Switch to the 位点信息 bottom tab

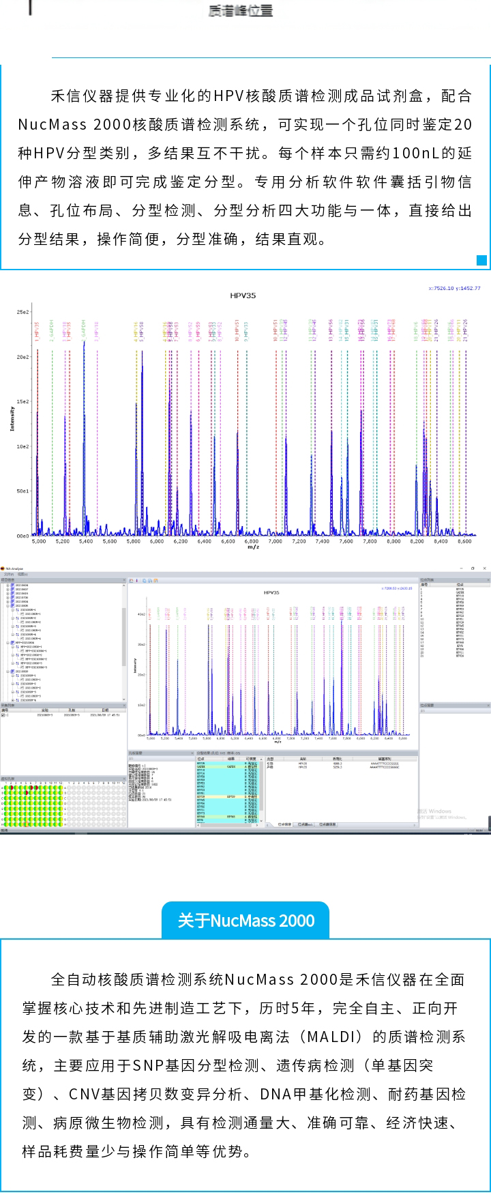(284, 824)
